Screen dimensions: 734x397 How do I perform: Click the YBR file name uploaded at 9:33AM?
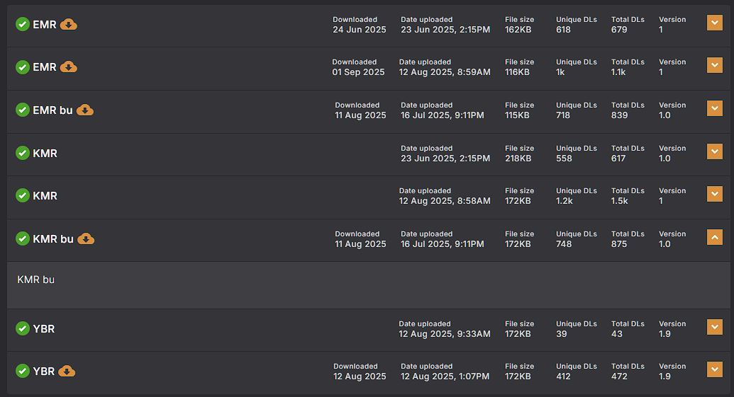pyautogui.click(x=43, y=328)
